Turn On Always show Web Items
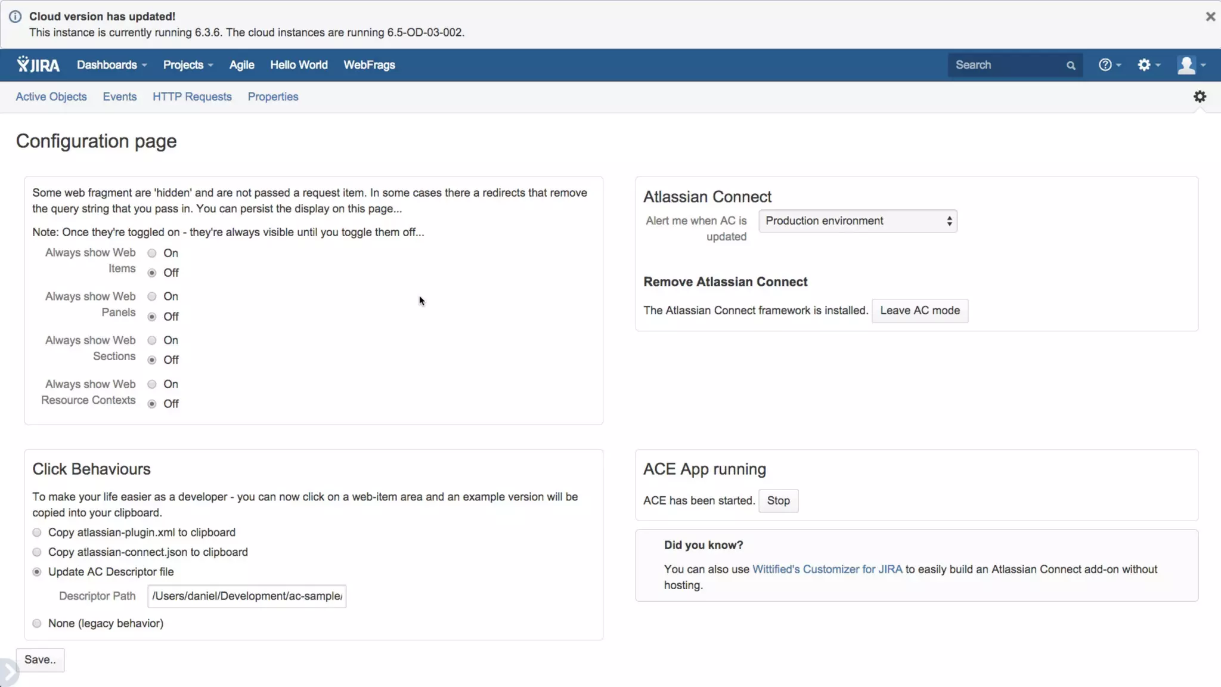Image resolution: width=1221 pixels, height=687 pixels. tap(152, 253)
